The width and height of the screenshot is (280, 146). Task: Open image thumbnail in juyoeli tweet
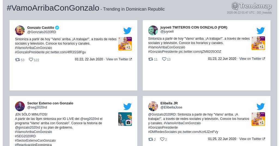click(258, 43)
